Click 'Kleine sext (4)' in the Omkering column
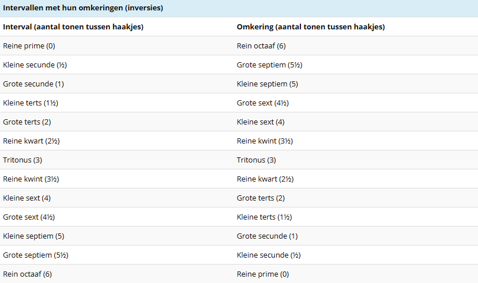Viewport: 478px width, 283px height. click(x=261, y=122)
